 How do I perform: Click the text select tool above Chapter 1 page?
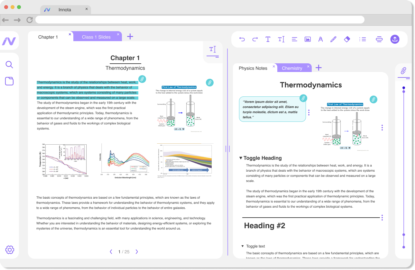click(x=213, y=49)
